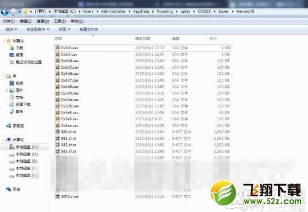Select file icon of 0x3db.sav
Viewport: 308px width, 212px height.
point(57,106)
